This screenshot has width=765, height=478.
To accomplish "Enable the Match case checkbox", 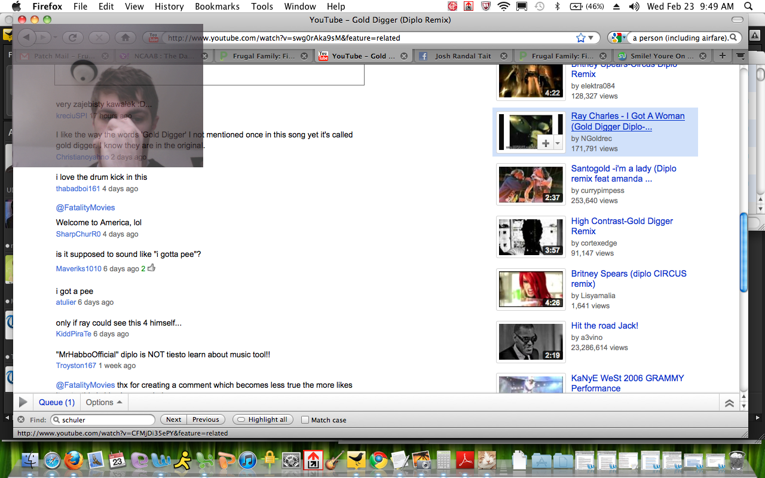I will [305, 420].
